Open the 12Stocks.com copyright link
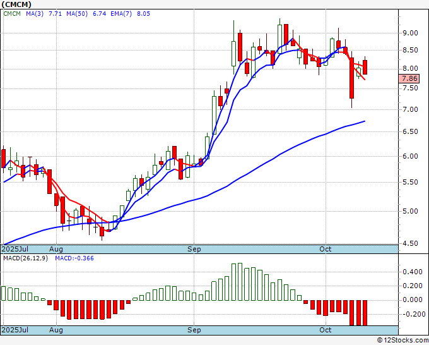The image size is (429, 345). [403, 341]
